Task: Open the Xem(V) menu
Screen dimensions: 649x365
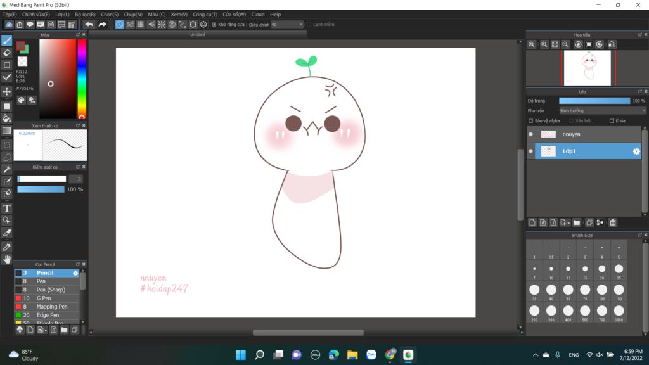Action: (179, 14)
